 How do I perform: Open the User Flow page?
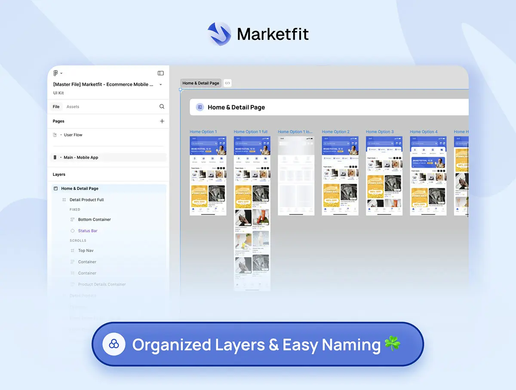coord(73,135)
